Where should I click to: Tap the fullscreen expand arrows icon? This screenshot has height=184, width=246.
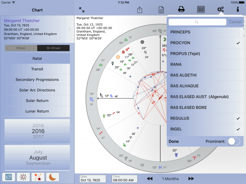(x=82, y=10)
